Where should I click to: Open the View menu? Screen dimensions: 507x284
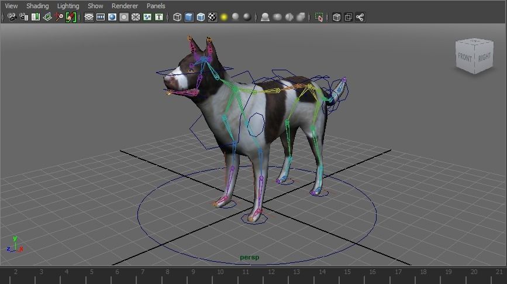(x=11, y=6)
